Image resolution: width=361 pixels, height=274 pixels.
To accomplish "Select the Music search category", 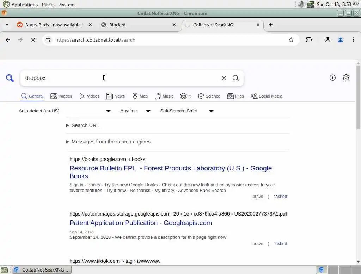I will click(x=164, y=96).
